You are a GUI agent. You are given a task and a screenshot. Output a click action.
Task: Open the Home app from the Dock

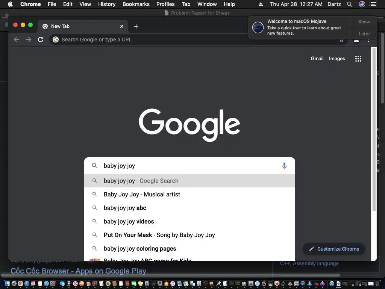coord(166,284)
